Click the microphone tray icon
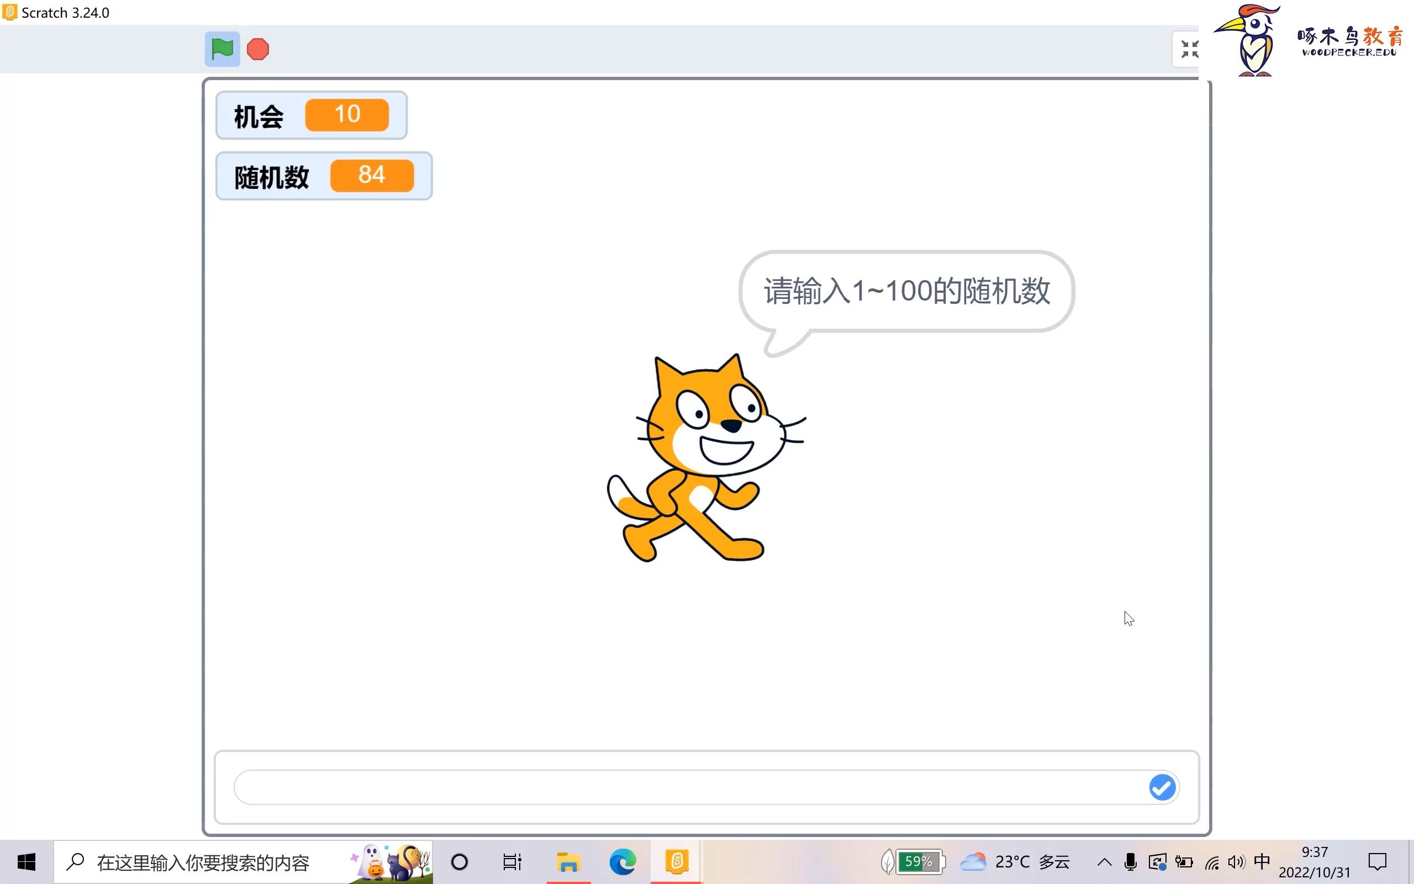This screenshot has height=884, width=1414. [1130, 862]
